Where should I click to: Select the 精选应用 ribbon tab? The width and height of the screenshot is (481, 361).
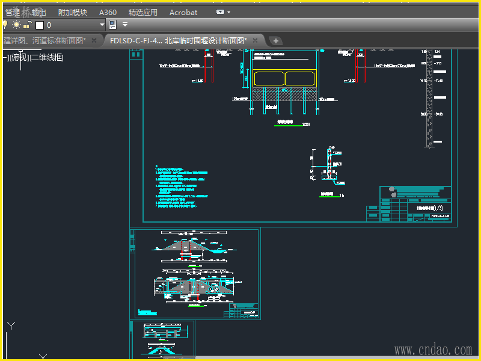[143, 12]
